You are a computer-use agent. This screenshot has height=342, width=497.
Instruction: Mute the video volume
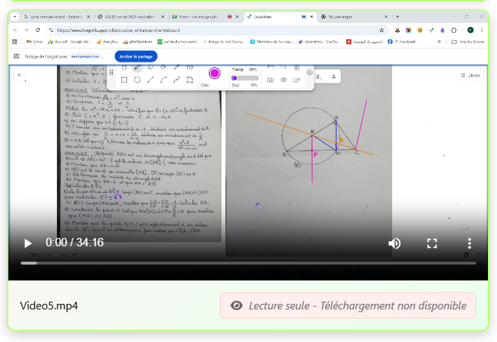[x=394, y=243]
